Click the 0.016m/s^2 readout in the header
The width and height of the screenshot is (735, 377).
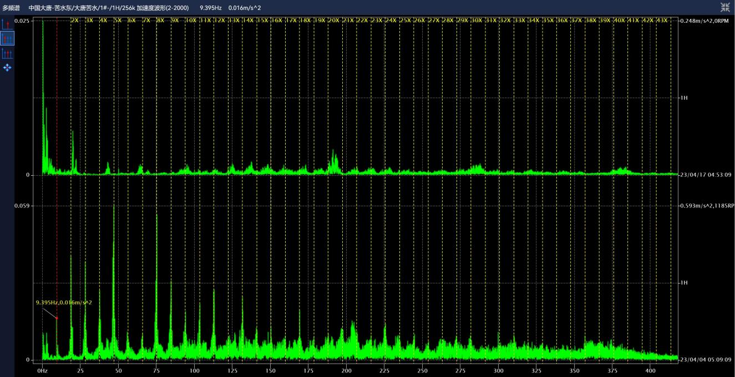click(x=245, y=8)
